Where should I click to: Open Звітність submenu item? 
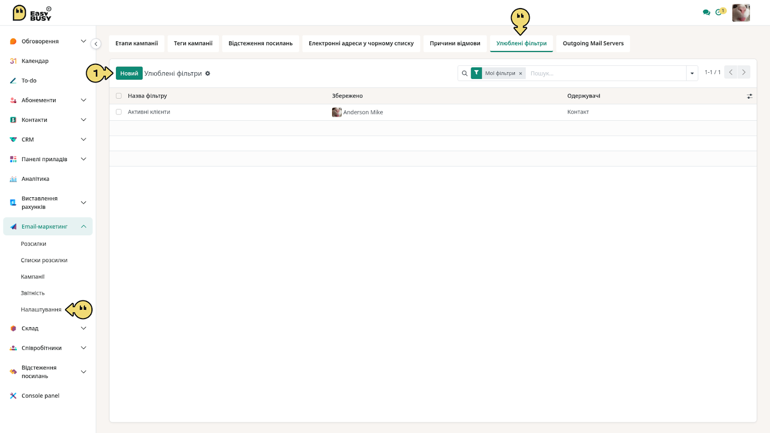coord(33,293)
